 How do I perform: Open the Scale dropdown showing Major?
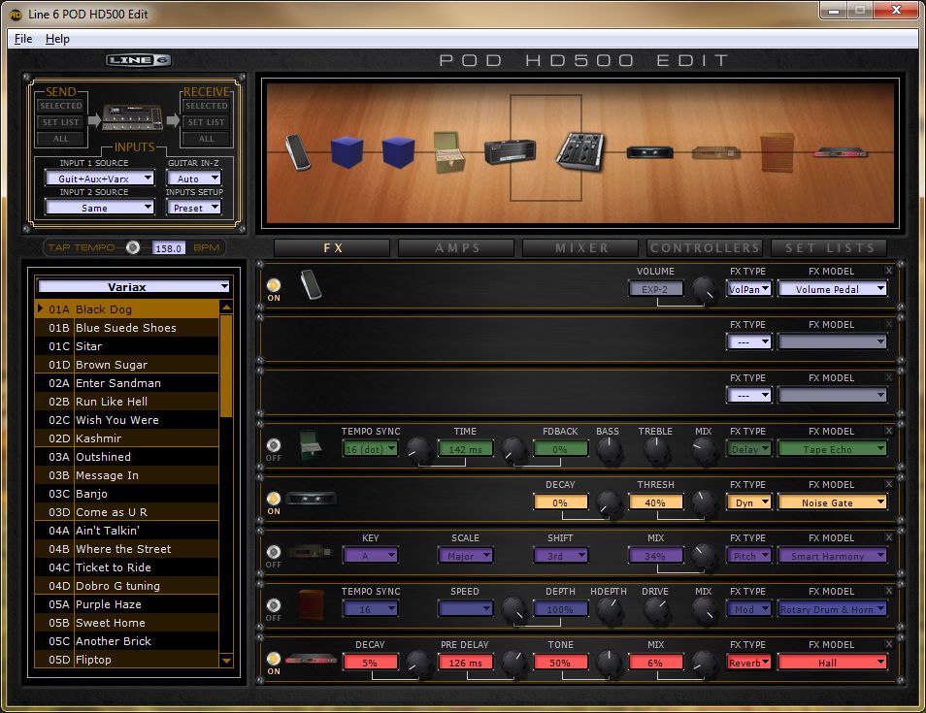[465, 556]
